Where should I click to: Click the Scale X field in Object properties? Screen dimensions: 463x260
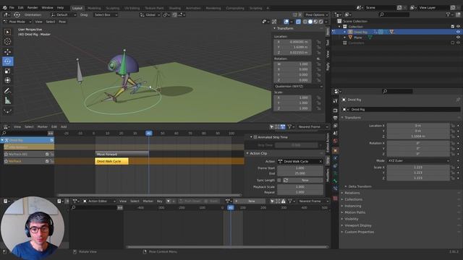[x=418, y=168]
